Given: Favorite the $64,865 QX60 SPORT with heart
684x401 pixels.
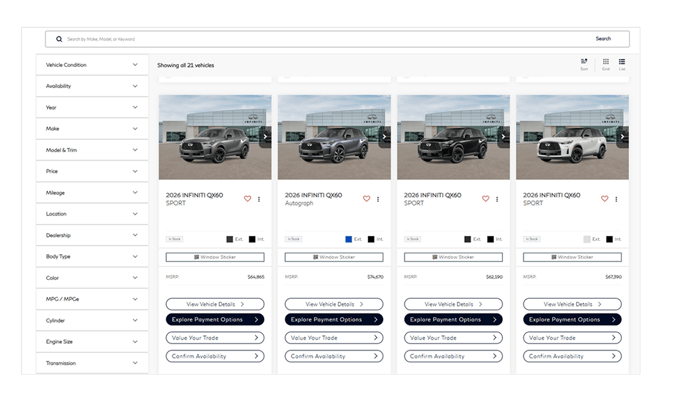Looking at the screenshot, I should click(x=247, y=199).
